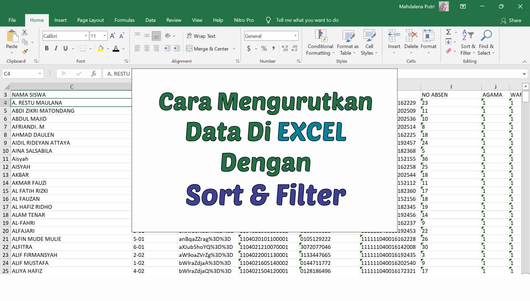530x301 pixels.
Task: Expand the Calibri font name dropdown
Action: [86, 36]
